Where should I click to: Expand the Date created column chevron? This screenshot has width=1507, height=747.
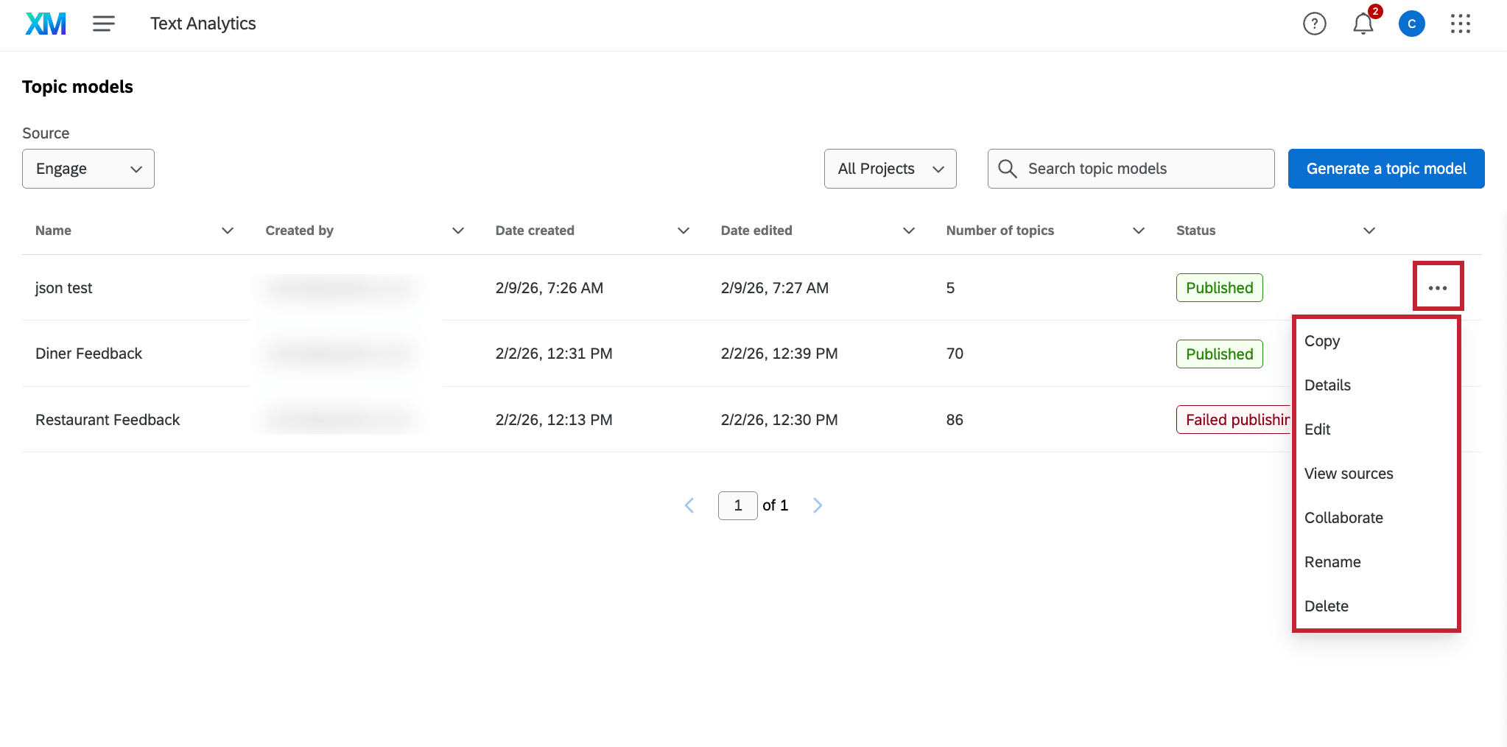coord(683,231)
